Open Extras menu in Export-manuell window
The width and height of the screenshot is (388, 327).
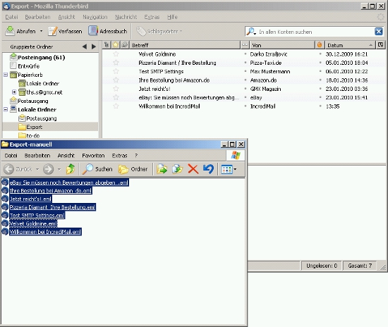pyautogui.click(x=119, y=156)
